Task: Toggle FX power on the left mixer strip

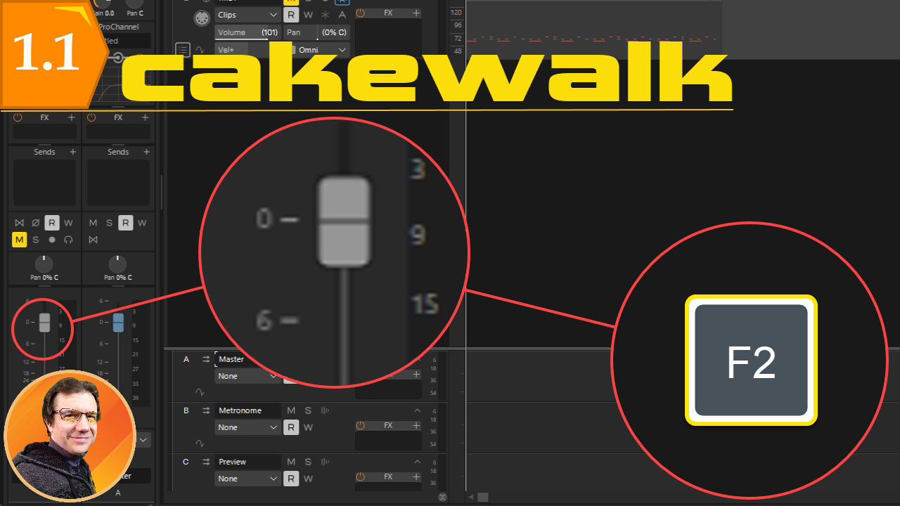Action: pos(18,117)
